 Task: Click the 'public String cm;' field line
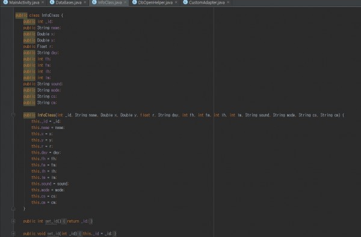coord(40,103)
